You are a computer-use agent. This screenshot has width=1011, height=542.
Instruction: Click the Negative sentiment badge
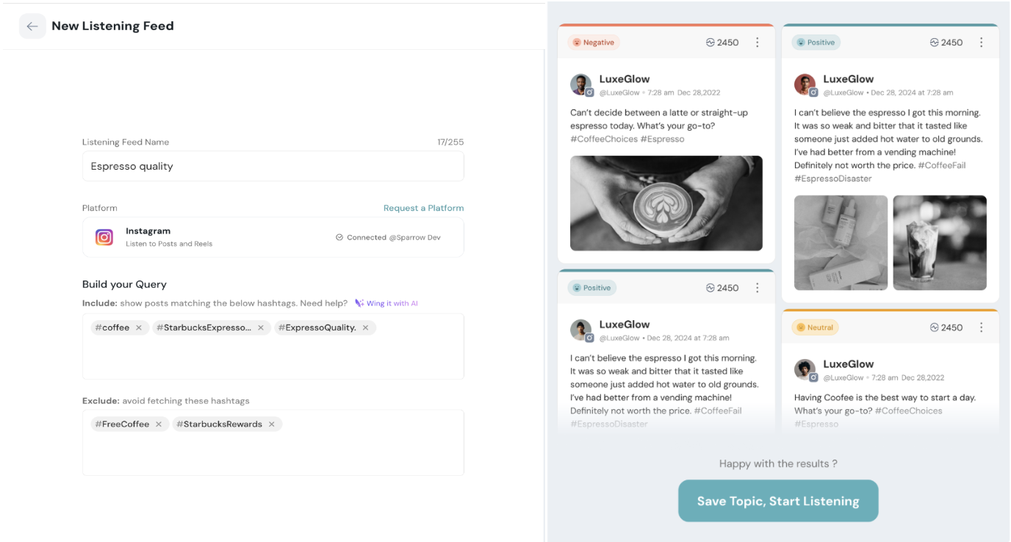pyautogui.click(x=594, y=43)
